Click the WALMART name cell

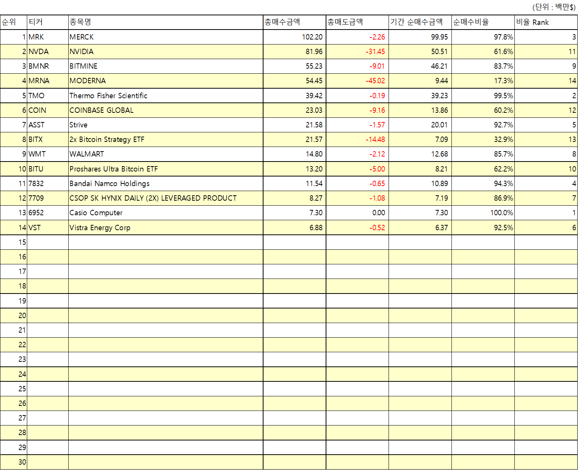[x=166, y=154]
